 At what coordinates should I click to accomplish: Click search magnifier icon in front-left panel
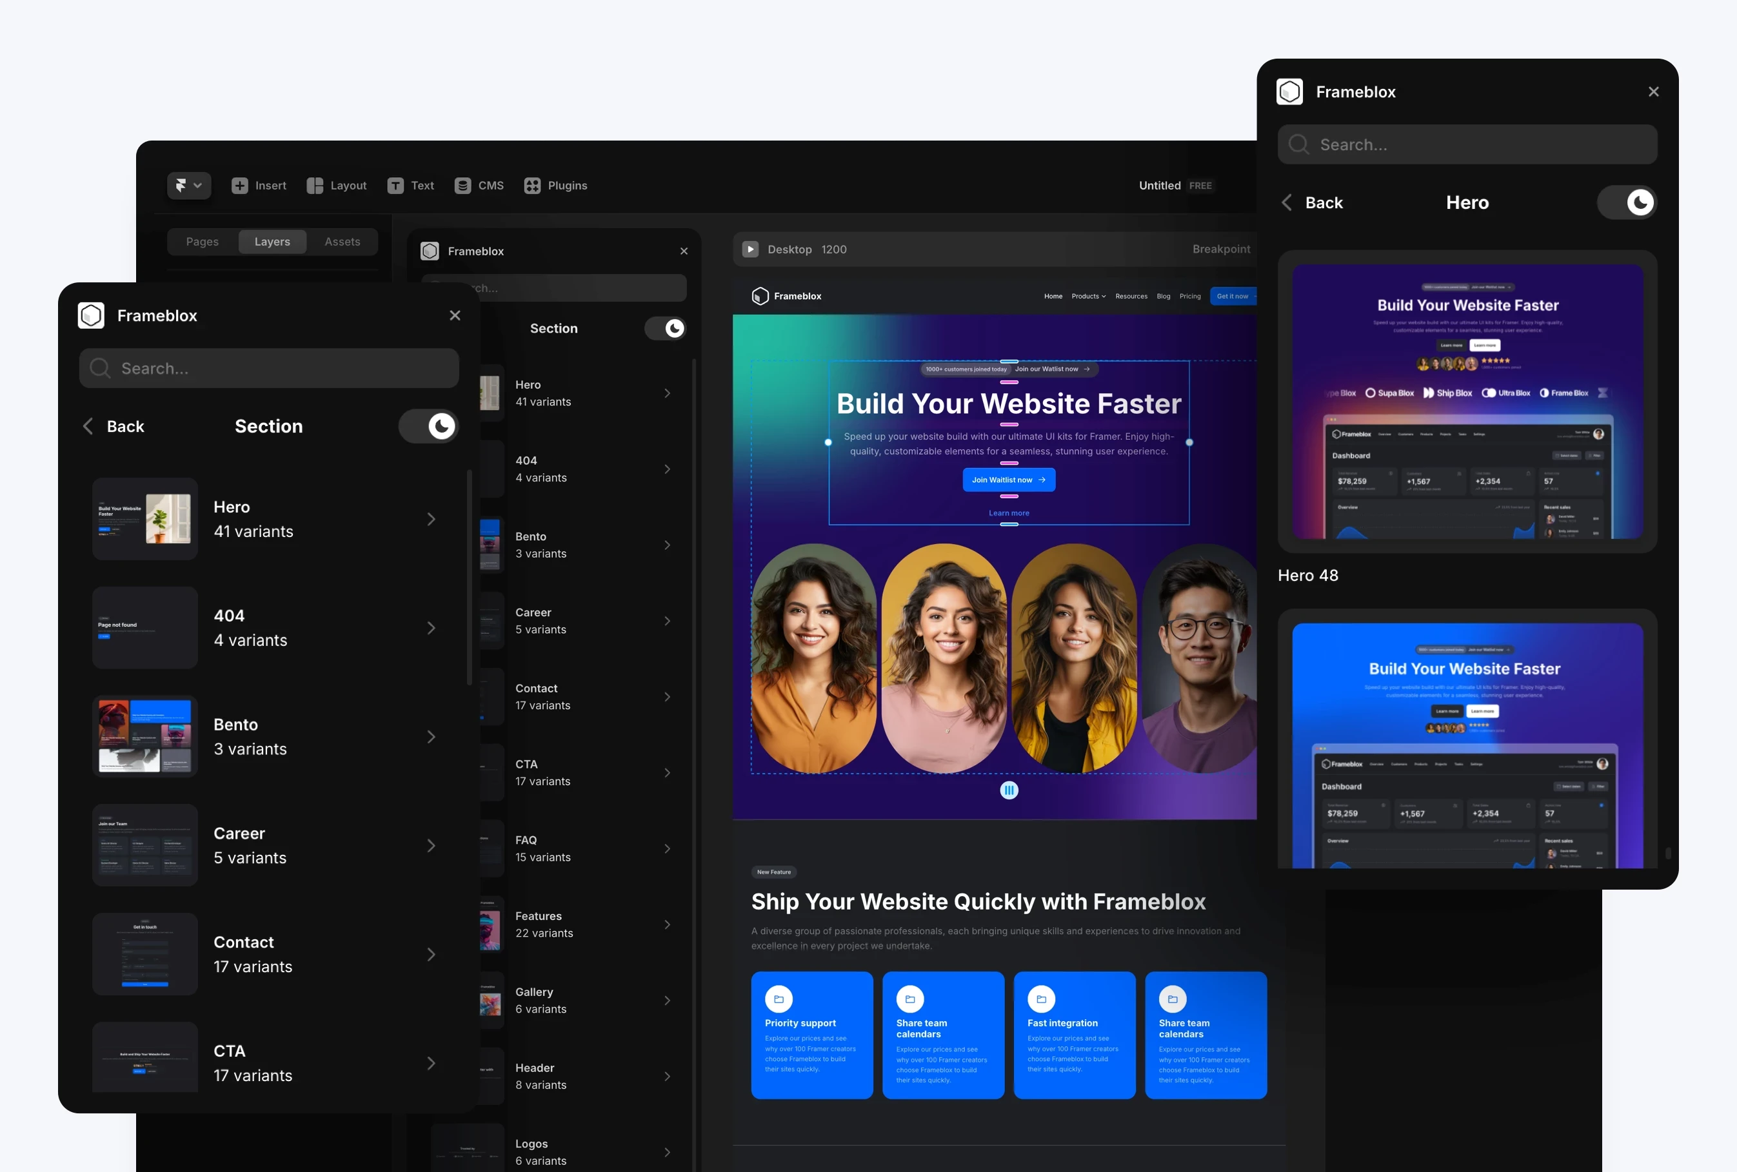[99, 368]
